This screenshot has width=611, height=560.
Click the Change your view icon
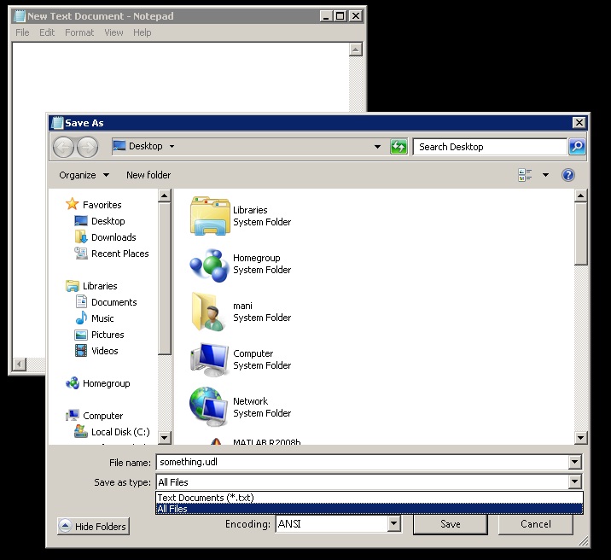[x=525, y=175]
